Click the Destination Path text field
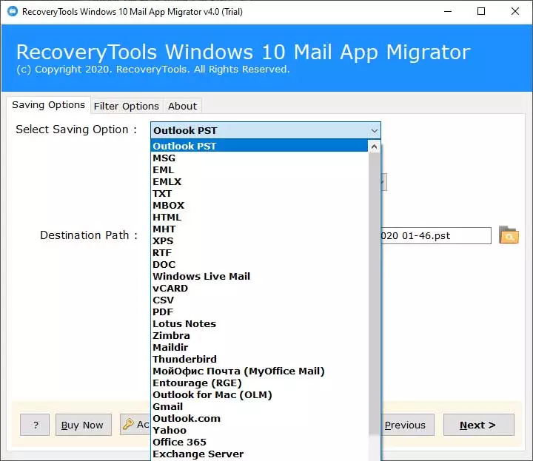The width and height of the screenshot is (533, 461). coord(435,236)
